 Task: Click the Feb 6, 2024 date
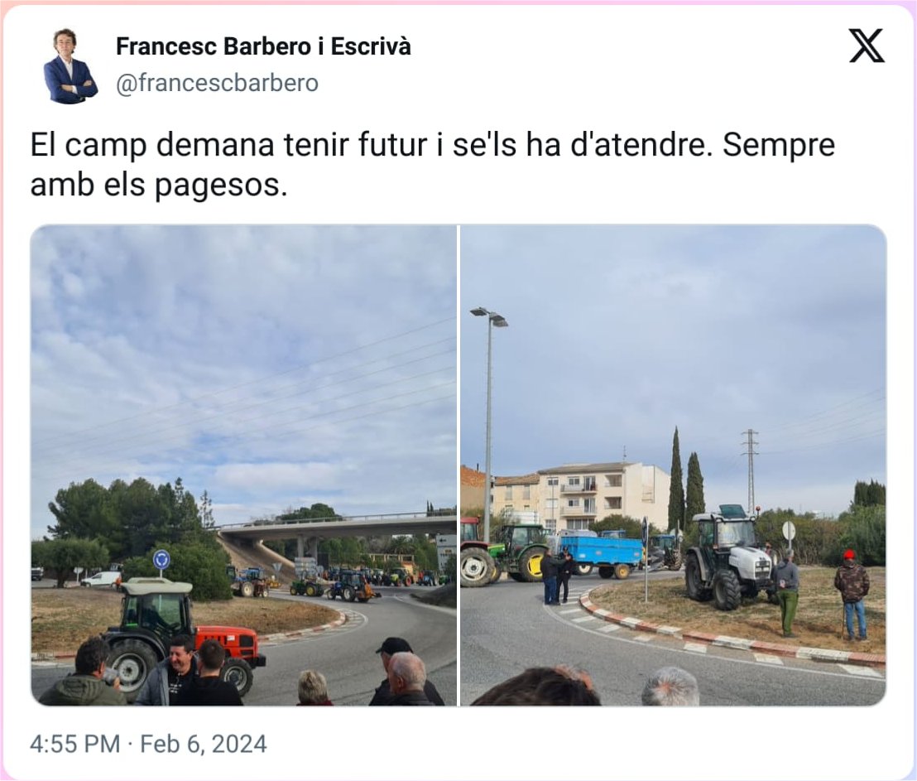(x=203, y=744)
